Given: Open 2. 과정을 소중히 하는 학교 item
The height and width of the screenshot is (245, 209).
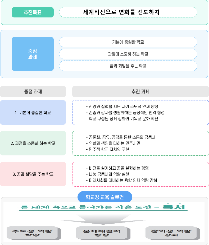Looking at the screenshot, I should (x=33, y=143).
